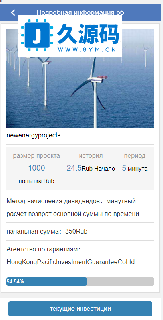Select HongKongPacificInvestmentGuaranteeCoLtd. text
Viewport: 163px width, 320px height.
[72, 262]
